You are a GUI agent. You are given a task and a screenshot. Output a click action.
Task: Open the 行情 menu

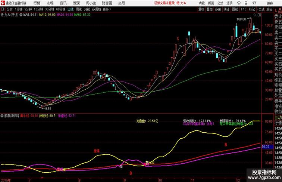click(x=37, y=3)
